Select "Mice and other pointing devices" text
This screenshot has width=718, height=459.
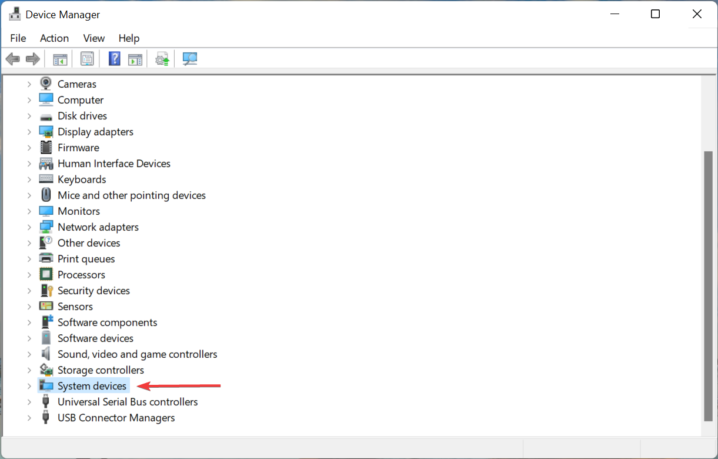[132, 195]
